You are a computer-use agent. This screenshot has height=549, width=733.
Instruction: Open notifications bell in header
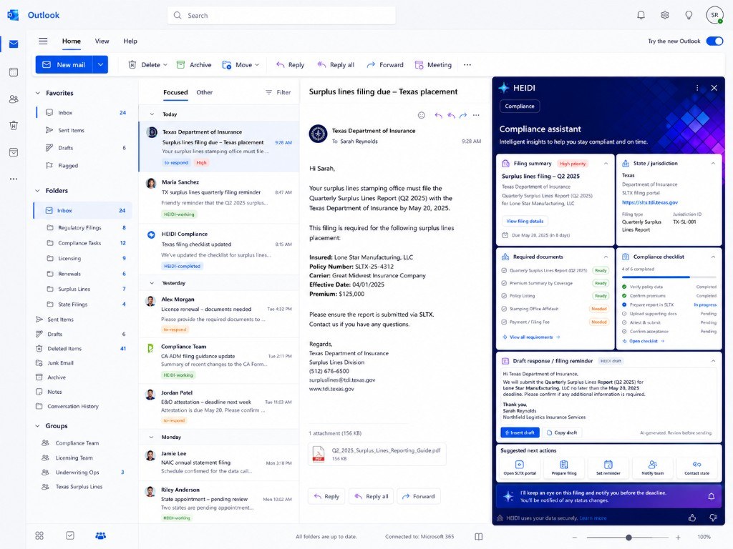[641, 16]
